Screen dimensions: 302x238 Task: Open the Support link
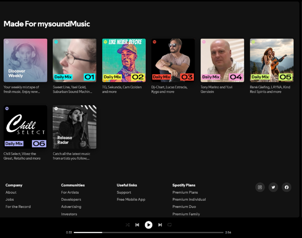point(124,192)
